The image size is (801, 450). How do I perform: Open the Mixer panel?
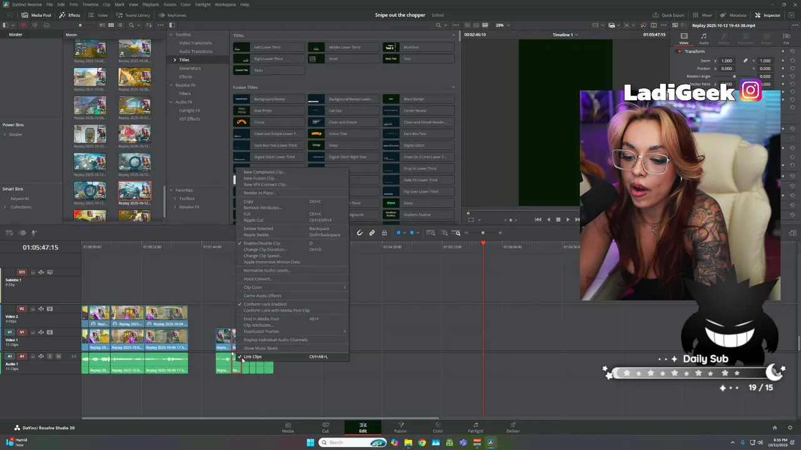point(703,15)
